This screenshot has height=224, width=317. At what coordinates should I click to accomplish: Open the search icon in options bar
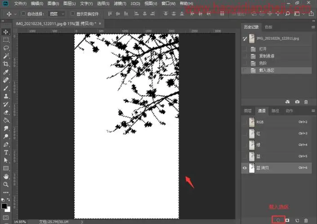pos(287,14)
